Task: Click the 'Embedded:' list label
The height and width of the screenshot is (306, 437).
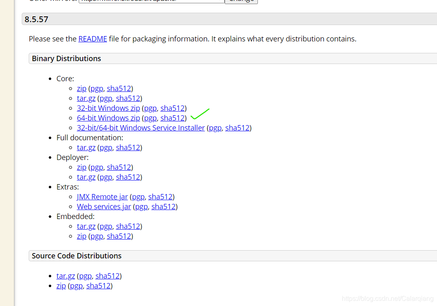Action: (75, 217)
